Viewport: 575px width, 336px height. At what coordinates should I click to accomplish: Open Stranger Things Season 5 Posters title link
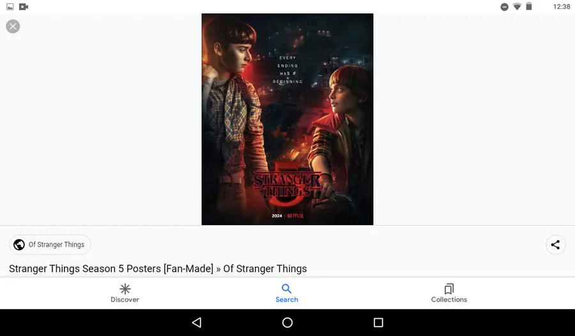click(158, 268)
